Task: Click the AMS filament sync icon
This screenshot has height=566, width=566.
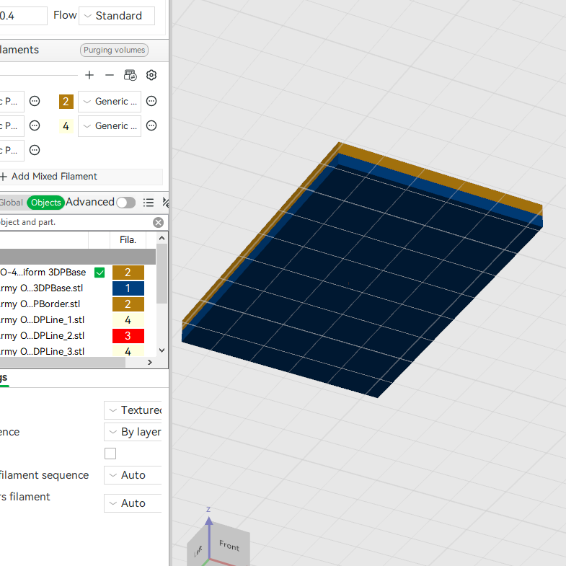Action: (131, 75)
